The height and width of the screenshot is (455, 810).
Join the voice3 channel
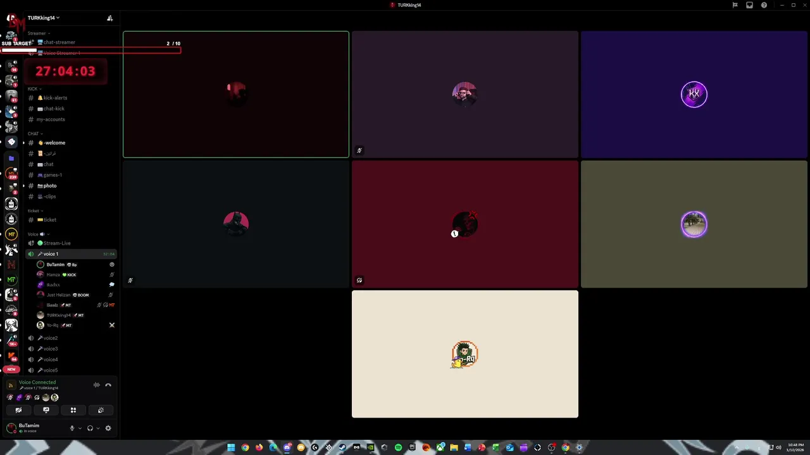coord(71,349)
